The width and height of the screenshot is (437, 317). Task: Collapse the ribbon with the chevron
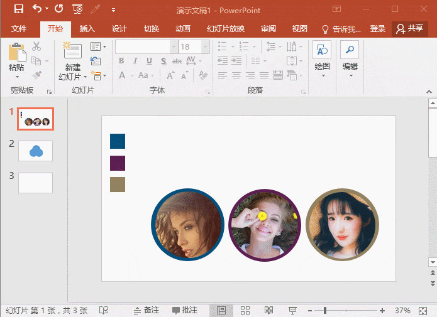pos(428,92)
